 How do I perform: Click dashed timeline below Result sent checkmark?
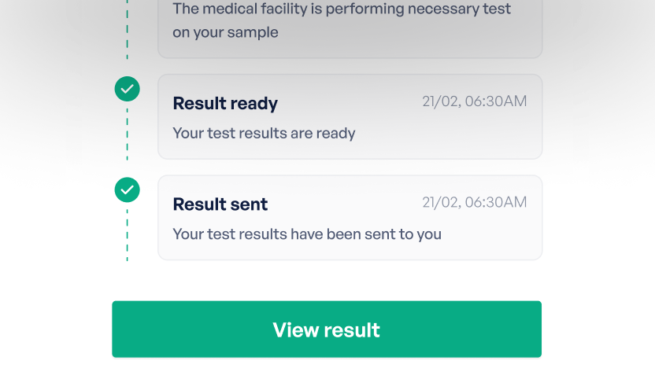(127, 234)
